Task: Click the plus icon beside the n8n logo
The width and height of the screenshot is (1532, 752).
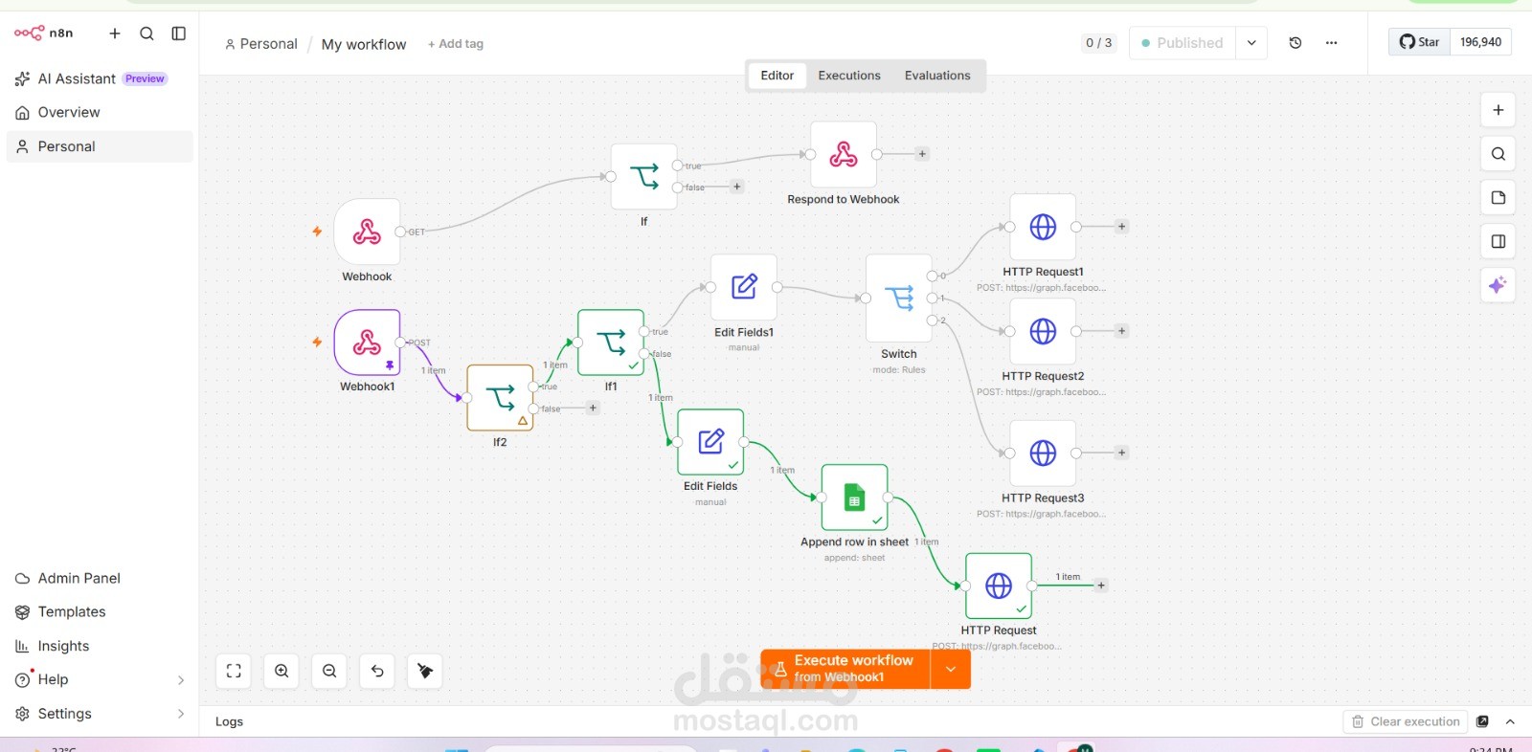Action: [115, 33]
